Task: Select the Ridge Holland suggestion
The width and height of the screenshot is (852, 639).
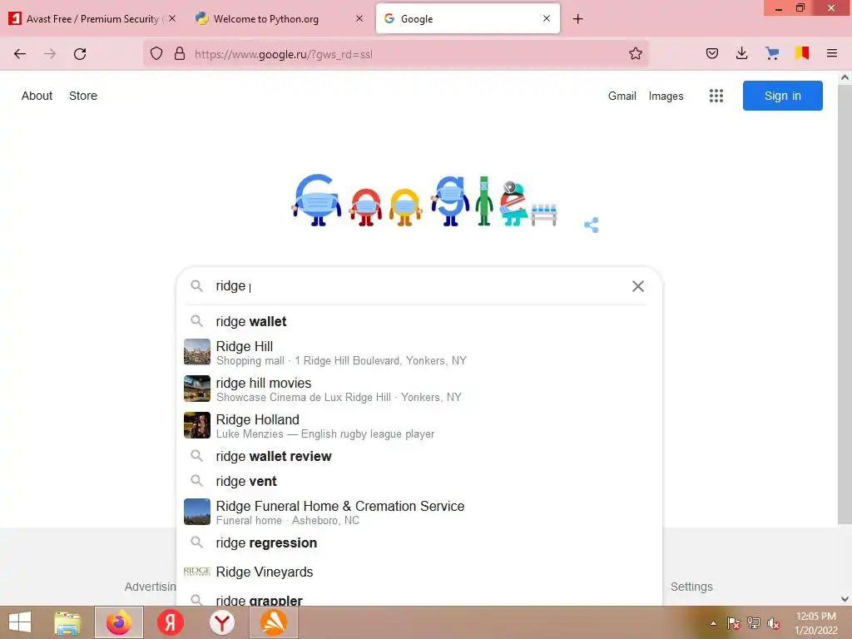Action: pos(419,425)
